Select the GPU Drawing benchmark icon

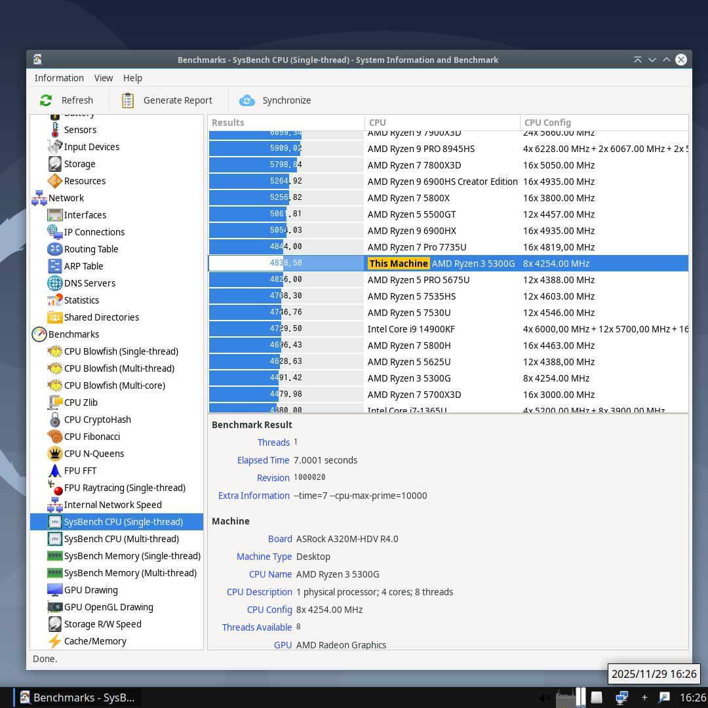tap(55, 590)
